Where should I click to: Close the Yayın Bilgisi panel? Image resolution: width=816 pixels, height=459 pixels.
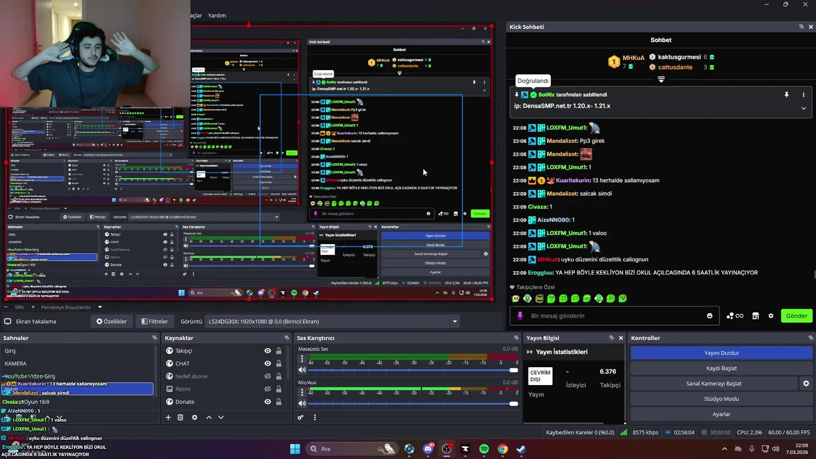click(x=621, y=338)
